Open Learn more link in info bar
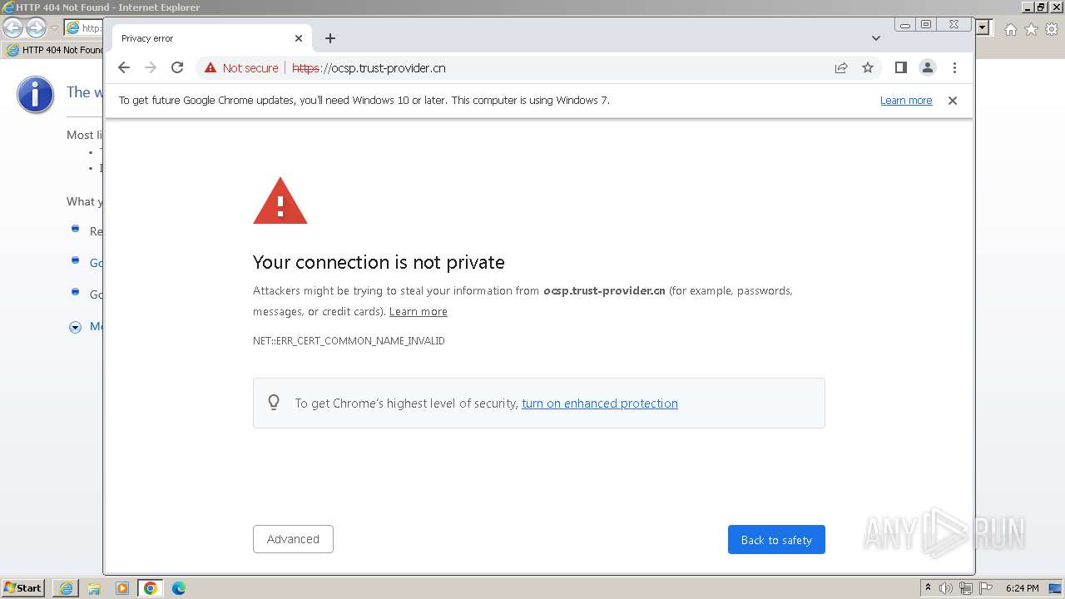 (906, 101)
